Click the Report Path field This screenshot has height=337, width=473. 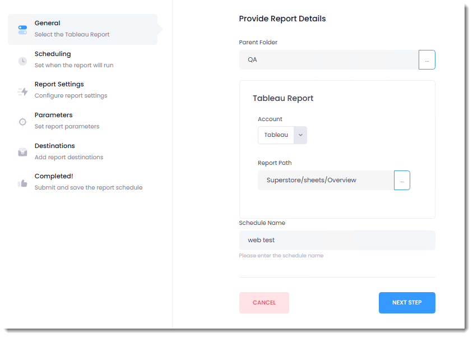click(x=326, y=180)
